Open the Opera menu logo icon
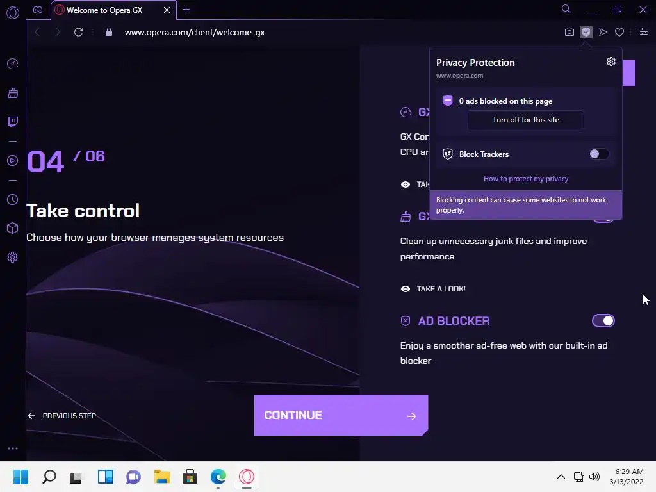This screenshot has width=656, height=492. pos(13,13)
